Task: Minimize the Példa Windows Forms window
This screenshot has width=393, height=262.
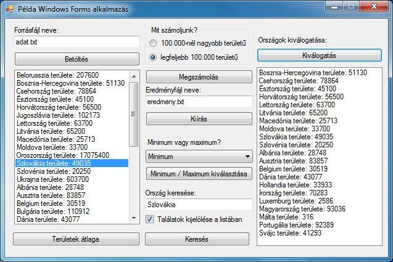Action: point(334,7)
